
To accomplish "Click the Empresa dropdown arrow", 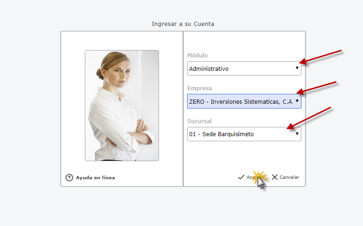I will click(x=297, y=101).
